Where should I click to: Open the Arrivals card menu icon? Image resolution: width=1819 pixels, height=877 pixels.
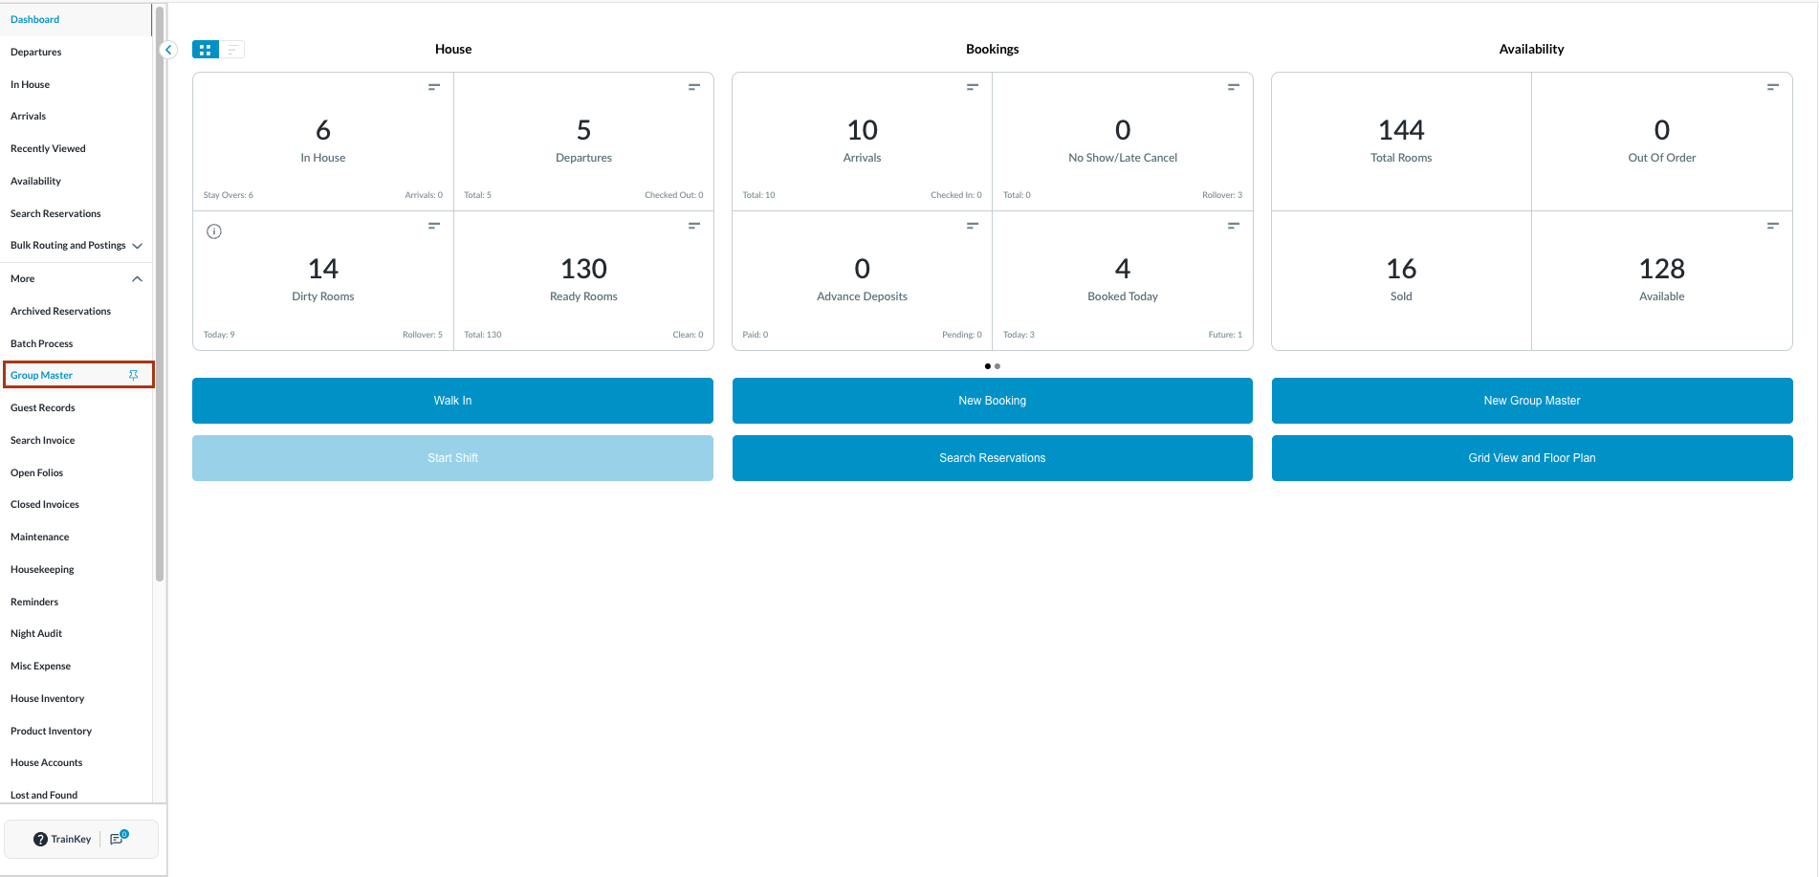click(972, 87)
